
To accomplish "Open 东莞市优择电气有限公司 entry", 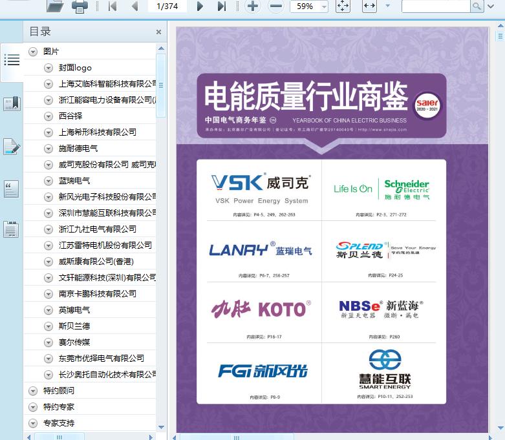I will click(101, 358).
